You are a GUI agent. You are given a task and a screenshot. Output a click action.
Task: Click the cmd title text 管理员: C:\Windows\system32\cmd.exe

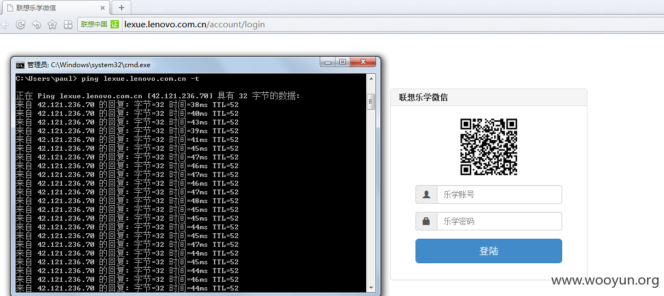89,64
